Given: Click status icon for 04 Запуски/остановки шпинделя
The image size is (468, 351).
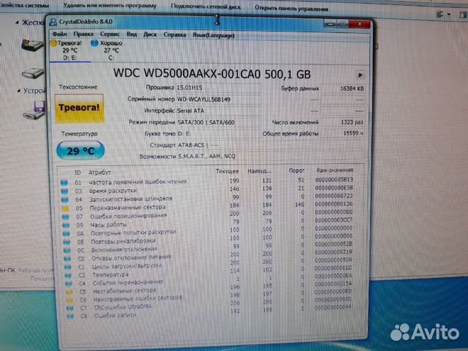Looking at the screenshot, I should click(x=65, y=200).
